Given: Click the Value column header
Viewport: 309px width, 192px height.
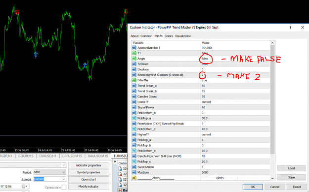Looking at the screenshot, I should tap(206, 43).
